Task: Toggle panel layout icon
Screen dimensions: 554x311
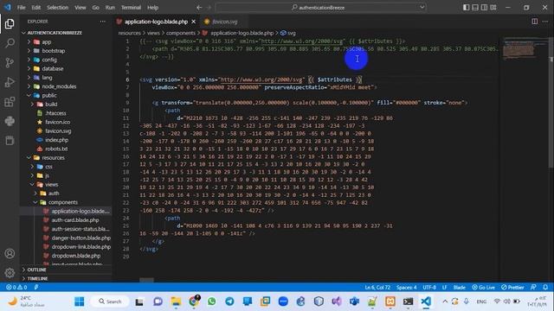Action: tap(475, 8)
